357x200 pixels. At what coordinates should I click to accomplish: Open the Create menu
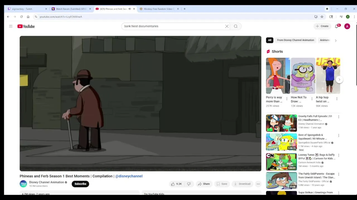(322, 26)
